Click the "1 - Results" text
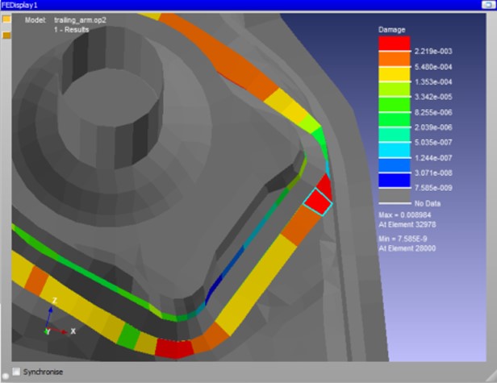This screenshot has width=497, height=383. point(71,30)
